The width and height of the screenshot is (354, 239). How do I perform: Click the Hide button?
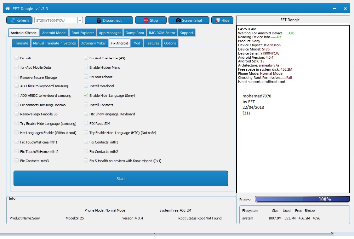222,20
